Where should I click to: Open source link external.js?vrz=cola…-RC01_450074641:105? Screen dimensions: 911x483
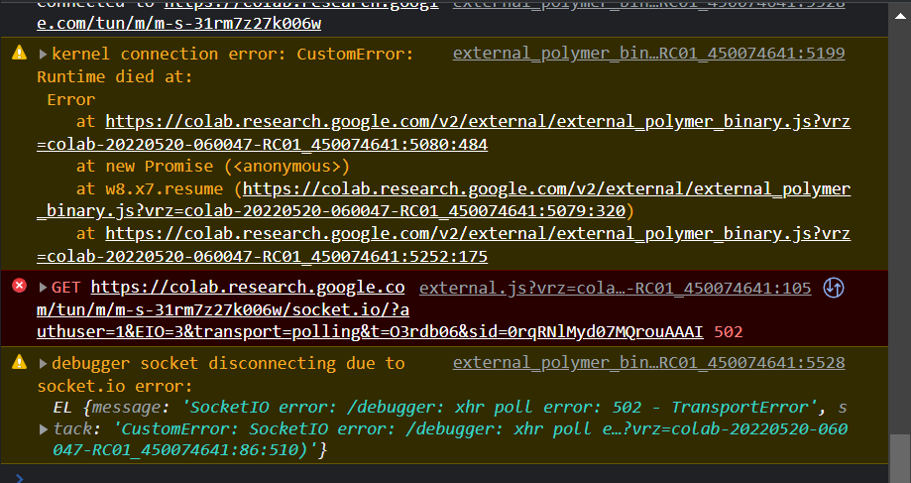click(616, 288)
